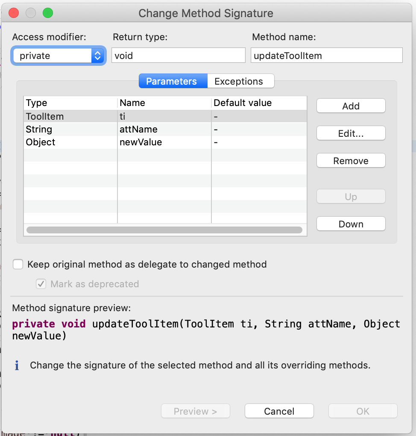Click the Edit... button
Viewport: 416px width, 436px height.
(351, 133)
